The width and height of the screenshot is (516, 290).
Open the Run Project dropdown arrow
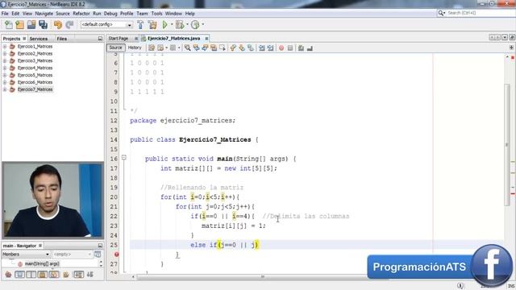pyautogui.click(x=172, y=25)
